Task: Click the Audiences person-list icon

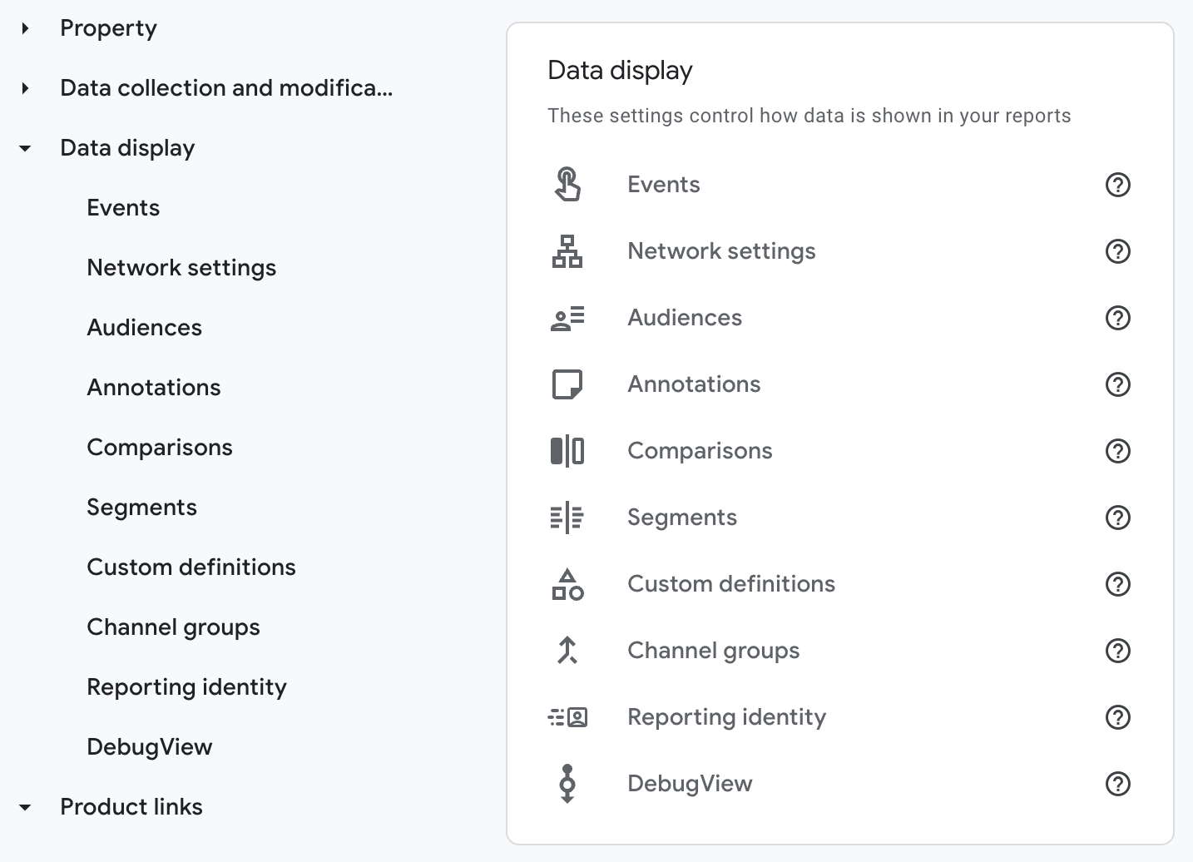Action: click(567, 318)
